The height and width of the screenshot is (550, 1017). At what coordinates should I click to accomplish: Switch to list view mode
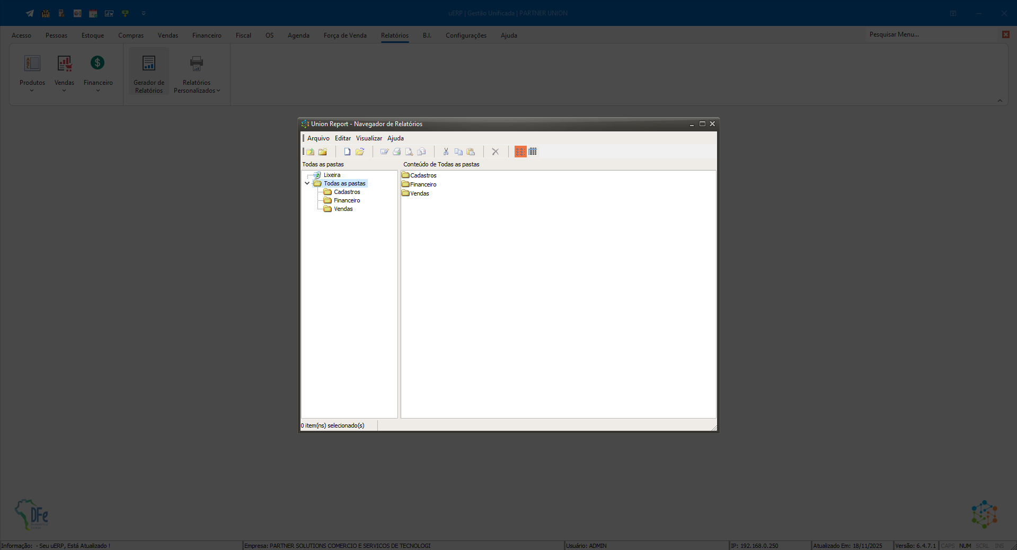tap(520, 152)
